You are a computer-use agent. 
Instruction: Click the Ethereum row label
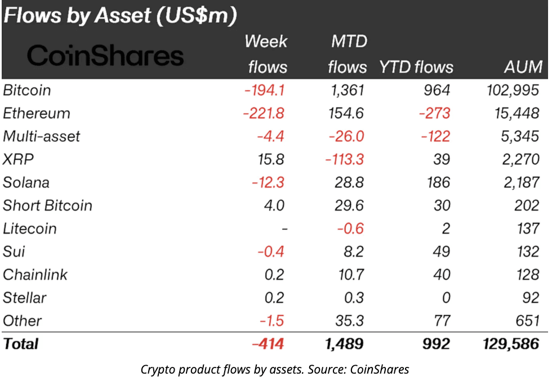coord(37,113)
